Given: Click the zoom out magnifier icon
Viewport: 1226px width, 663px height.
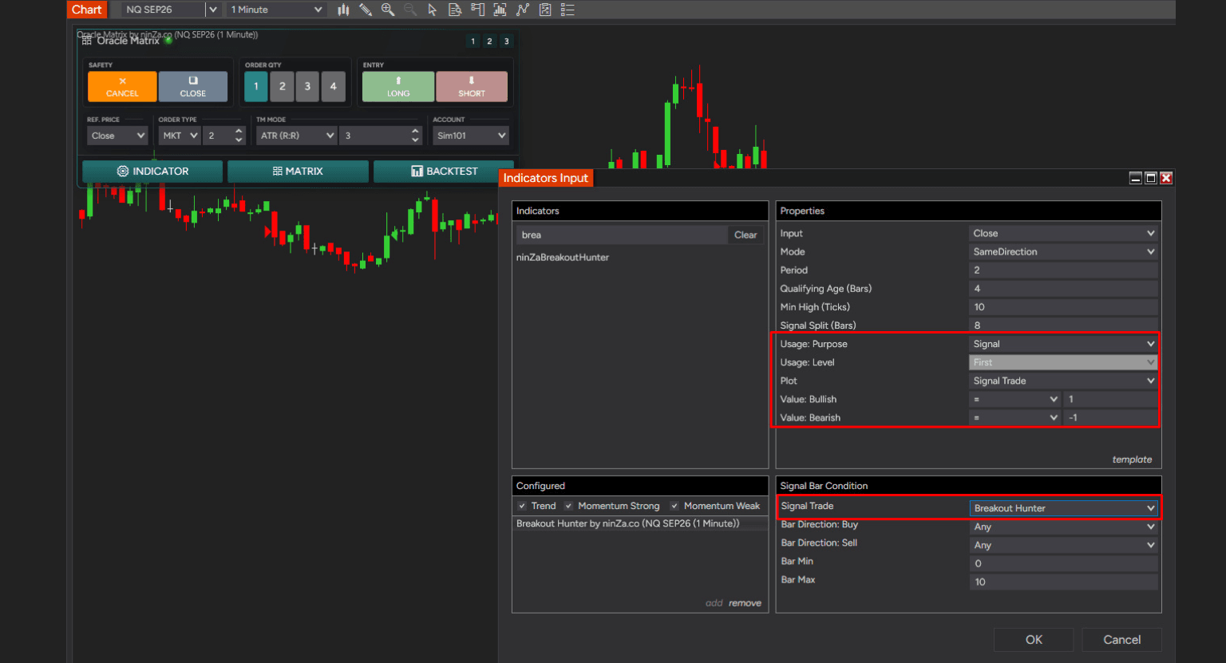Looking at the screenshot, I should coord(410,10).
